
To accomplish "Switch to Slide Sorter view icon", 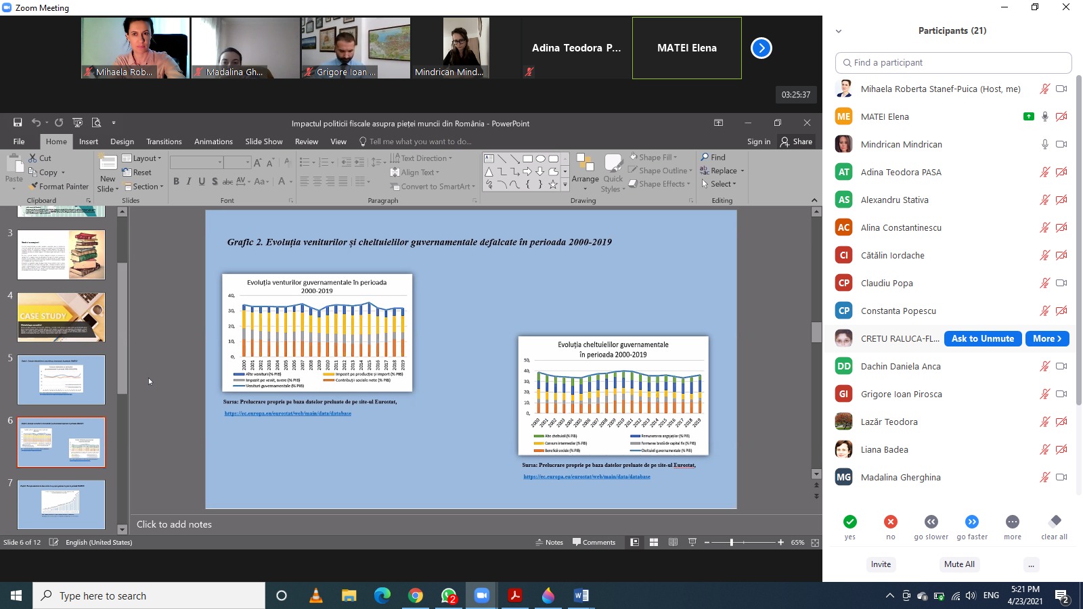I will (654, 542).
